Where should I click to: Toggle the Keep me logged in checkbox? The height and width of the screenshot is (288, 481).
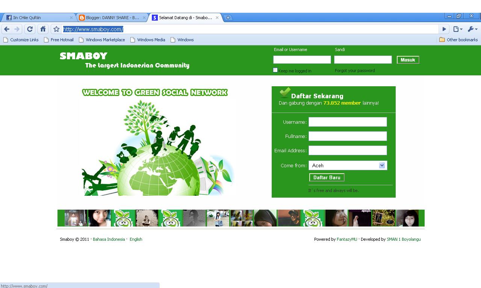click(275, 70)
